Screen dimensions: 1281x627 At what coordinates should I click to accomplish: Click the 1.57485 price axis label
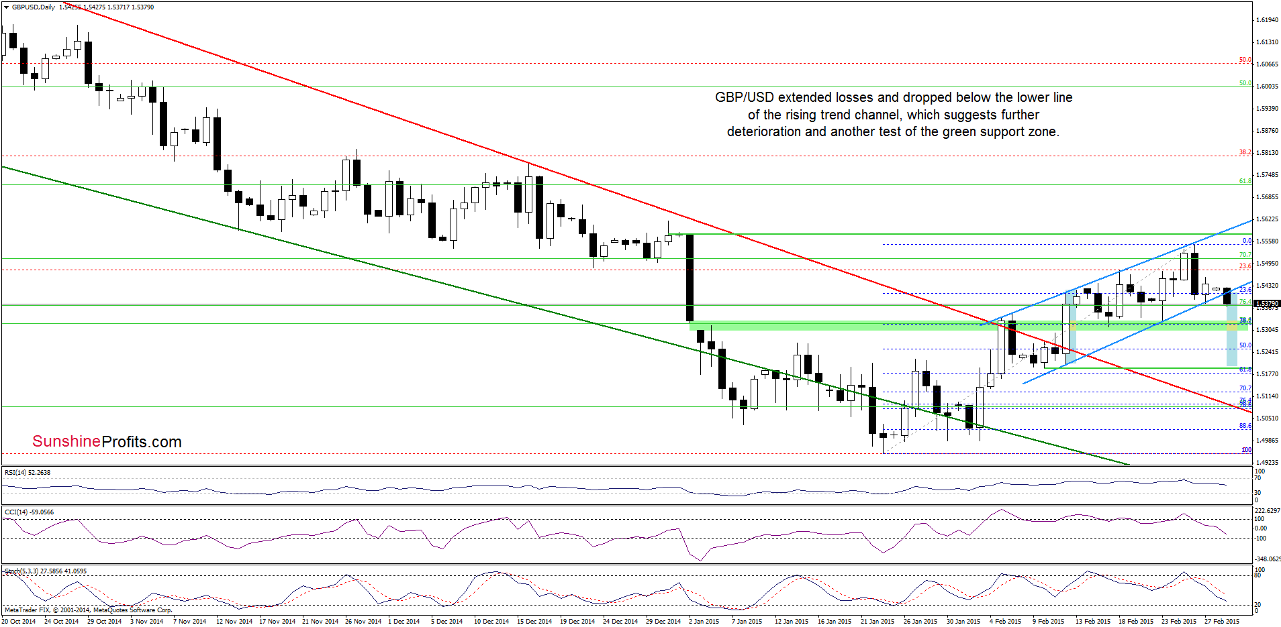tap(1267, 175)
